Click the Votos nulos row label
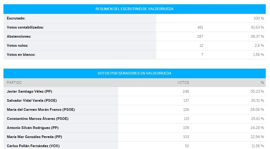The image size is (270, 149). [17, 46]
